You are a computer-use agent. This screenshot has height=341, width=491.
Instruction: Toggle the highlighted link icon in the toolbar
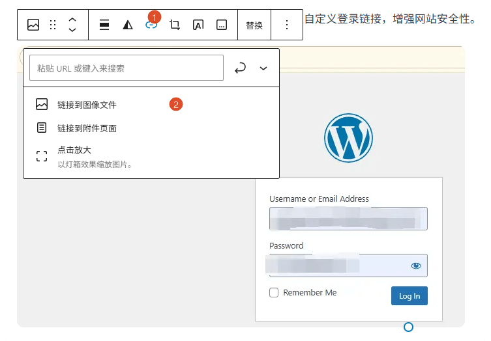[x=151, y=25]
